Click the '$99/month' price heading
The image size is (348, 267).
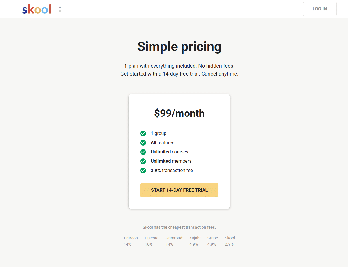coord(179,113)
